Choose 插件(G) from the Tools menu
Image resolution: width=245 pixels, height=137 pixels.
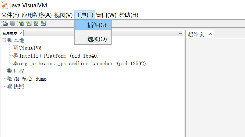[x=96, y=25]
